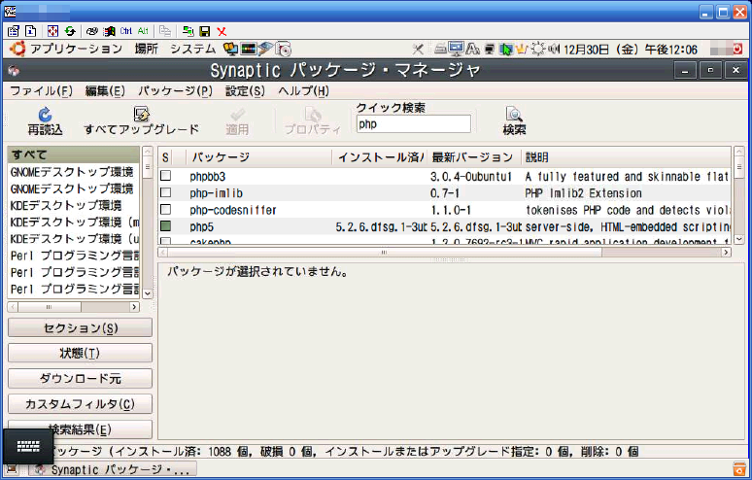
Task: Click the Synaptic taskbar window button
Action: (x=113, y=470)
